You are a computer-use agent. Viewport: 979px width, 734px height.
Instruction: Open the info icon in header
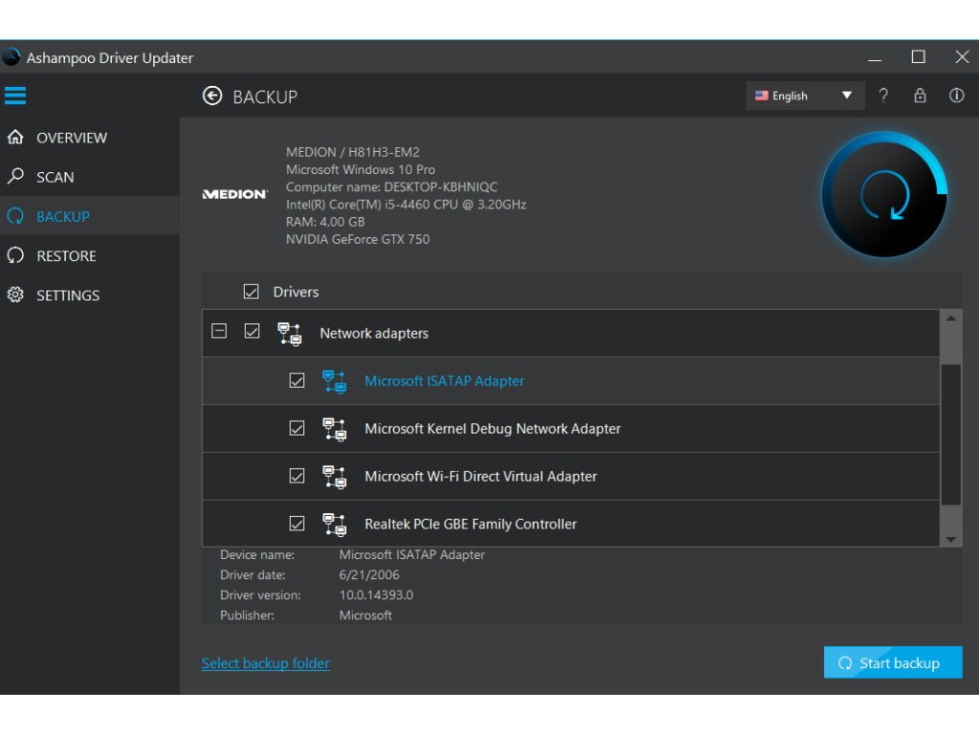(x=956, y=96)
